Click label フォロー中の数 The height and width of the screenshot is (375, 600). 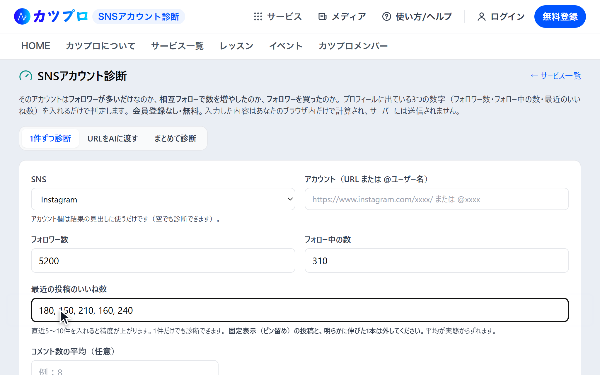click(328, 239)
